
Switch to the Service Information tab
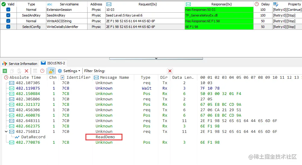pos(20,63)
